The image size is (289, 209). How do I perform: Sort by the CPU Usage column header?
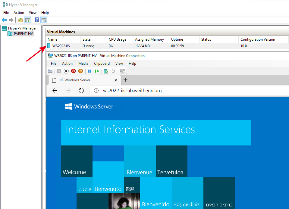tap(120, 39)
